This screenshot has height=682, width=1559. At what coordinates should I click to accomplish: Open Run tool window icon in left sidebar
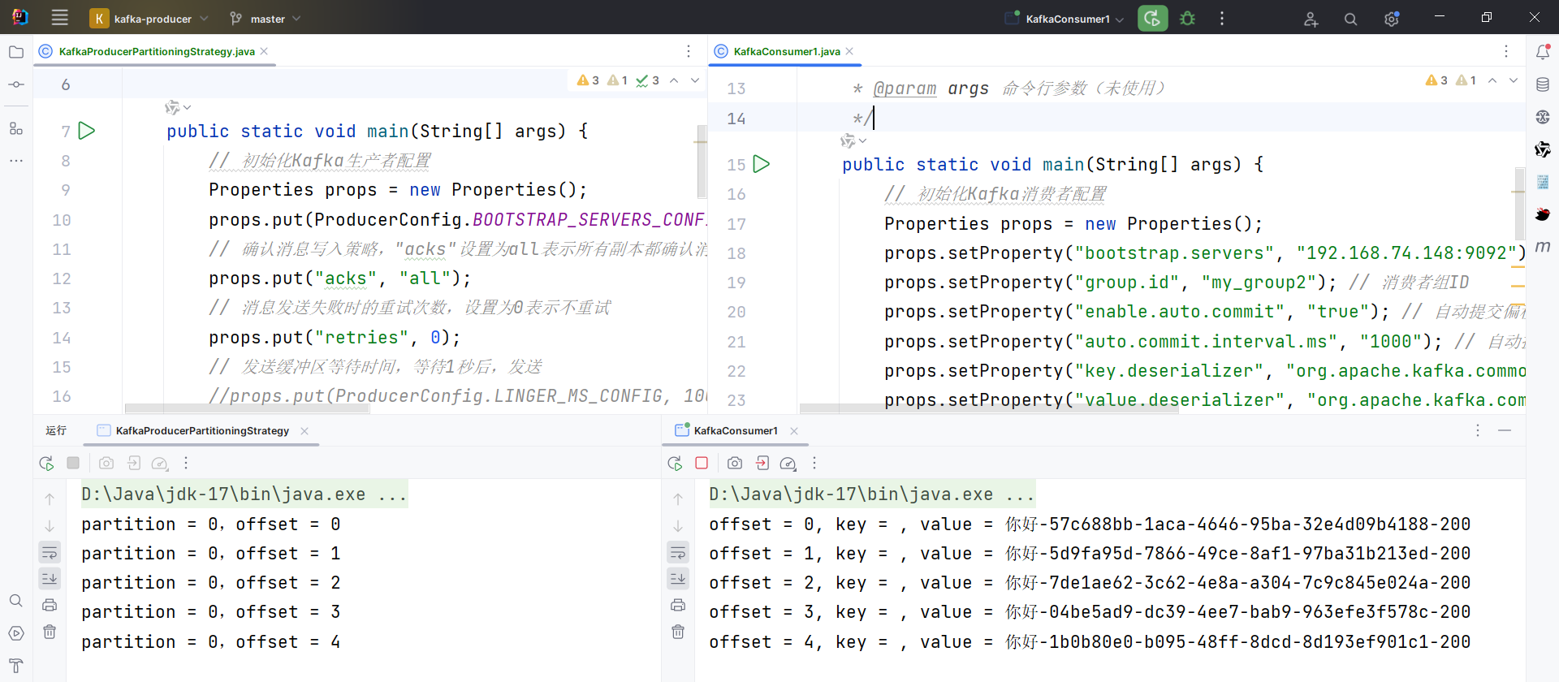16,633
